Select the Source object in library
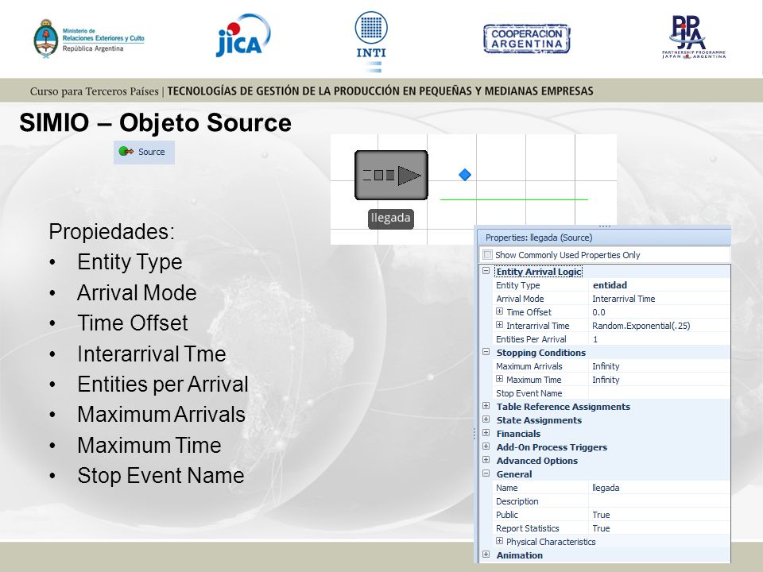 click(144, 153)
